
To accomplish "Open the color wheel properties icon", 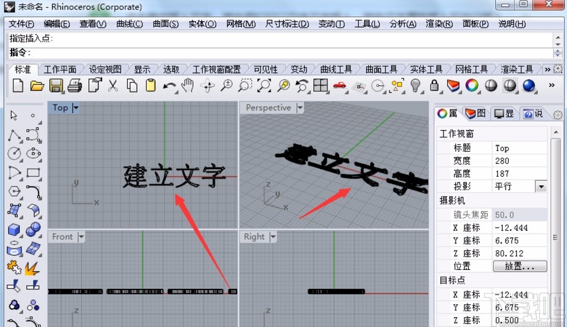I will coord(472,86).
